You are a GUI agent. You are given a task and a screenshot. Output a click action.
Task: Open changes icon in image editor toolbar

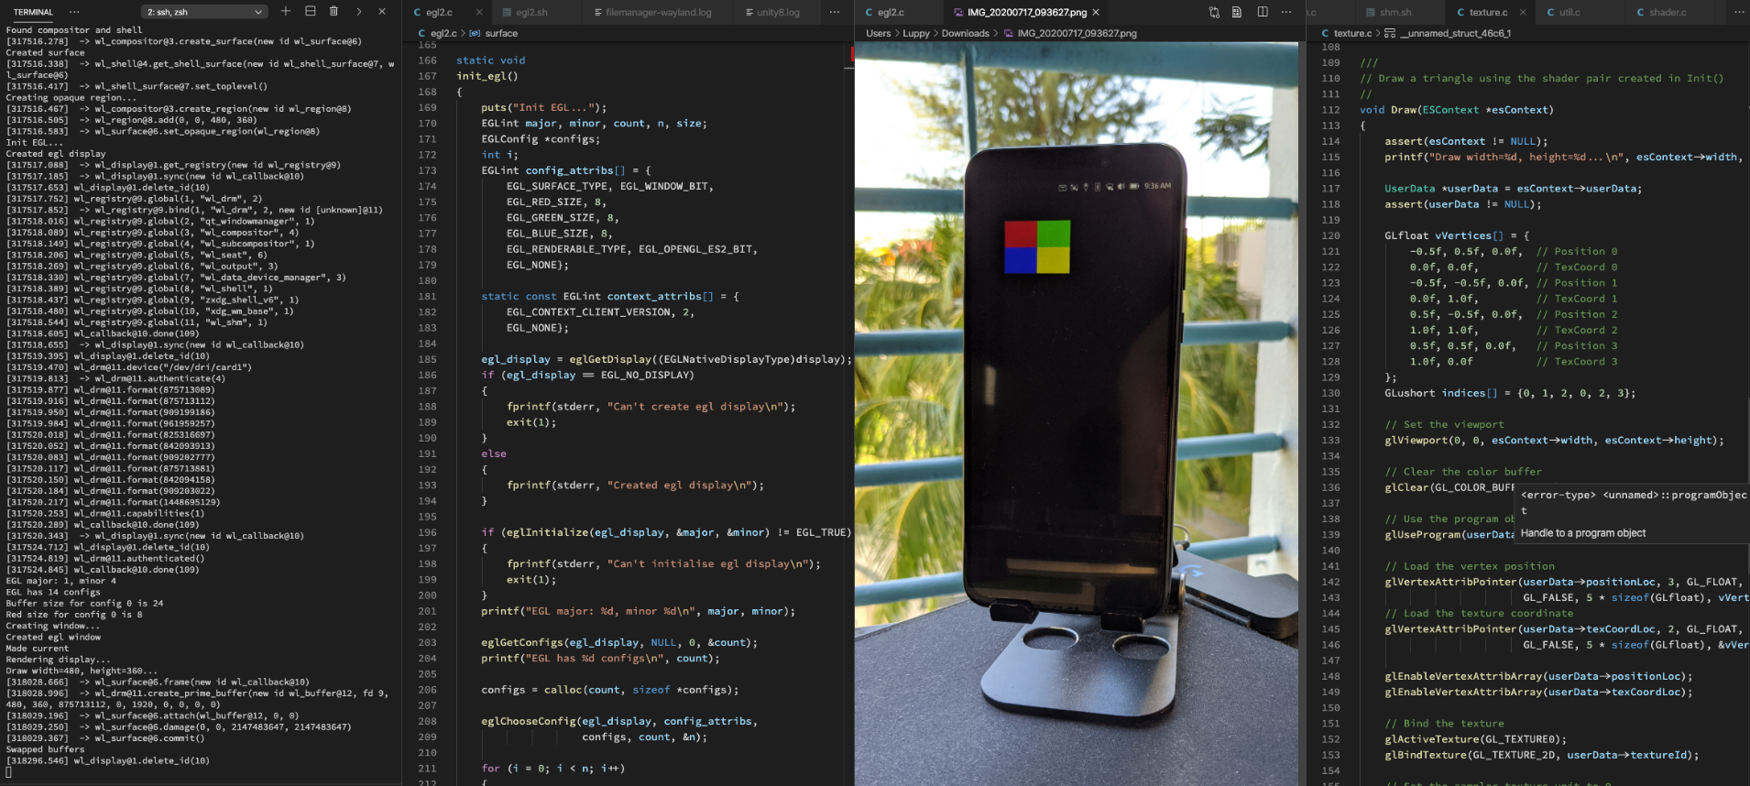point(1214,12)
